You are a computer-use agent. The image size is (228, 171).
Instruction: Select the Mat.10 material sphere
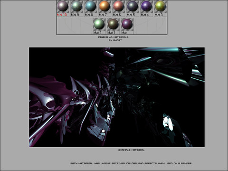coord(63,6)
